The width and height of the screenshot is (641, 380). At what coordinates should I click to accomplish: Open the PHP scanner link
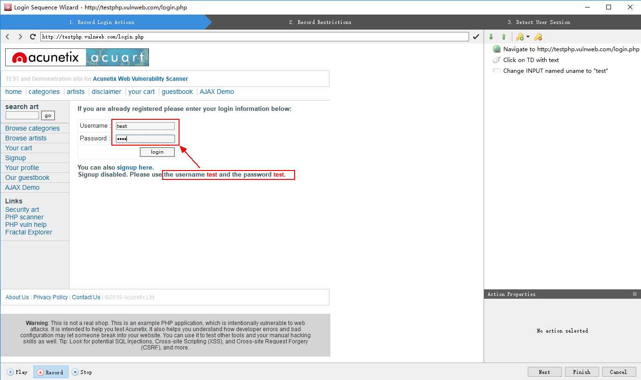coord(24,217)
